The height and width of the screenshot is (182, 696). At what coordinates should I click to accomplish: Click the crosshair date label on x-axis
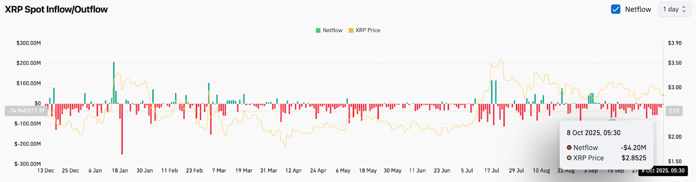663,171
